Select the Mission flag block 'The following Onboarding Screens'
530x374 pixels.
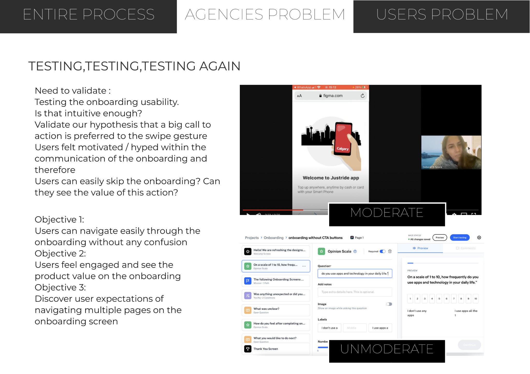(276, 281)
